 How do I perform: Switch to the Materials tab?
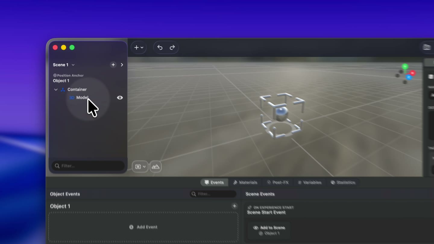[245, 183]
